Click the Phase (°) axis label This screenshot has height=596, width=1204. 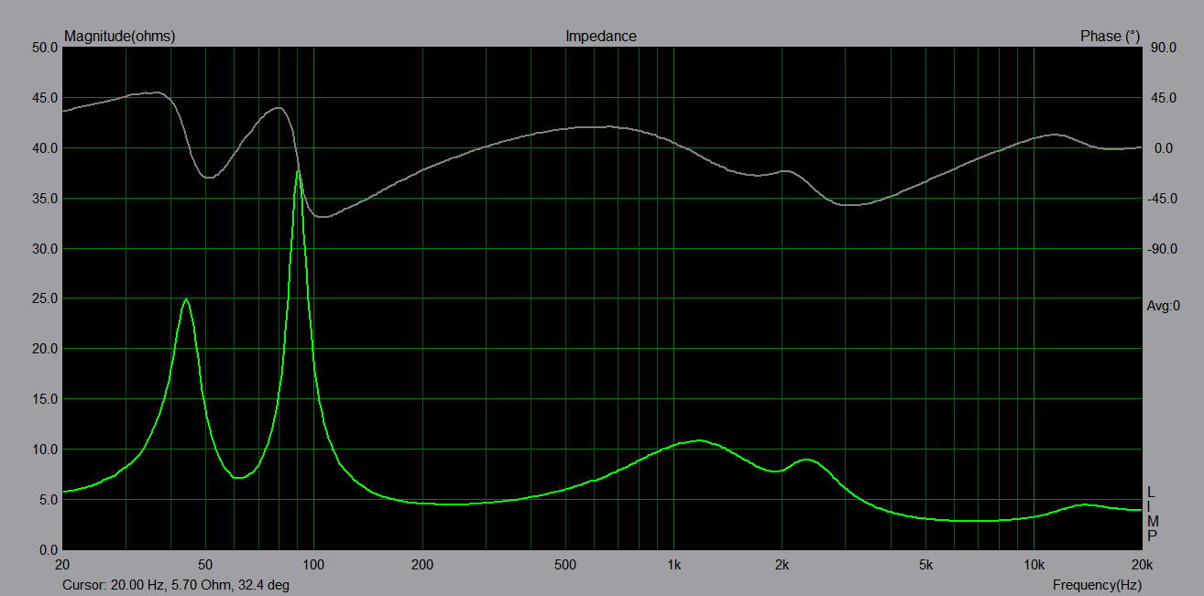point(1110,37)
